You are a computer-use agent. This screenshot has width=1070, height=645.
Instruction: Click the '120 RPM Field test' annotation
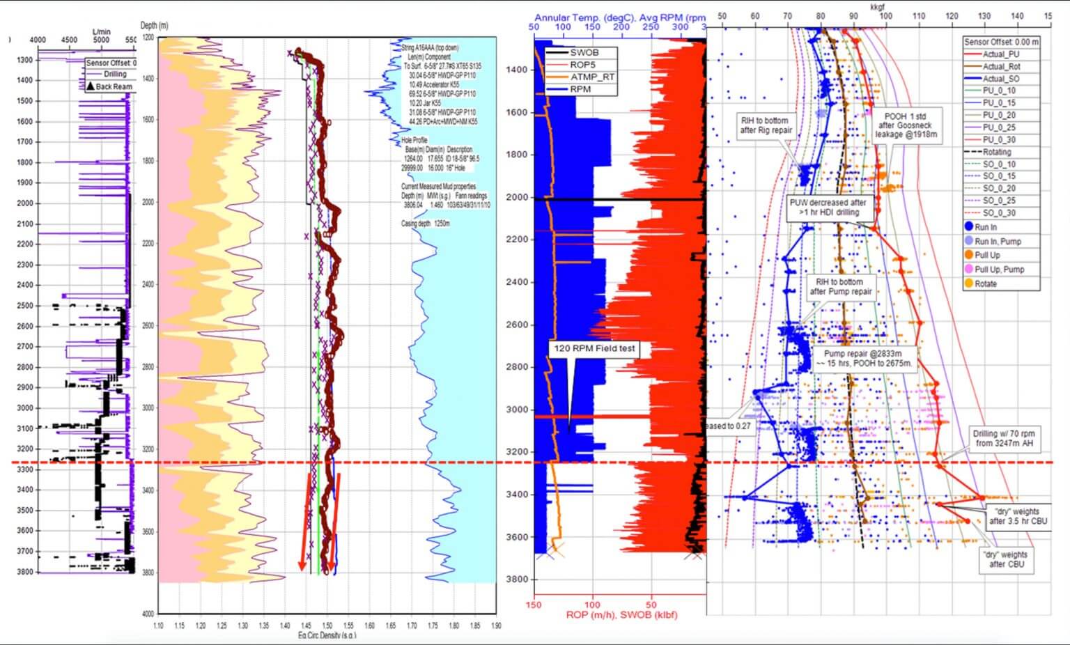tap(594, 348)
